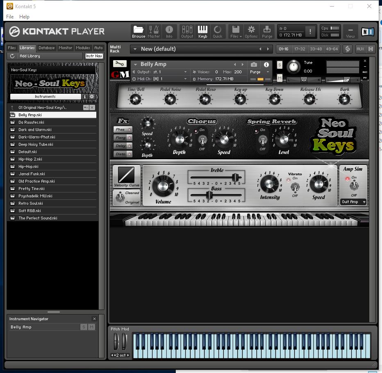382x373 pixels.
Task: Flip the Spring Reverb On/Off switch
Action: click(x=263, y=140)
